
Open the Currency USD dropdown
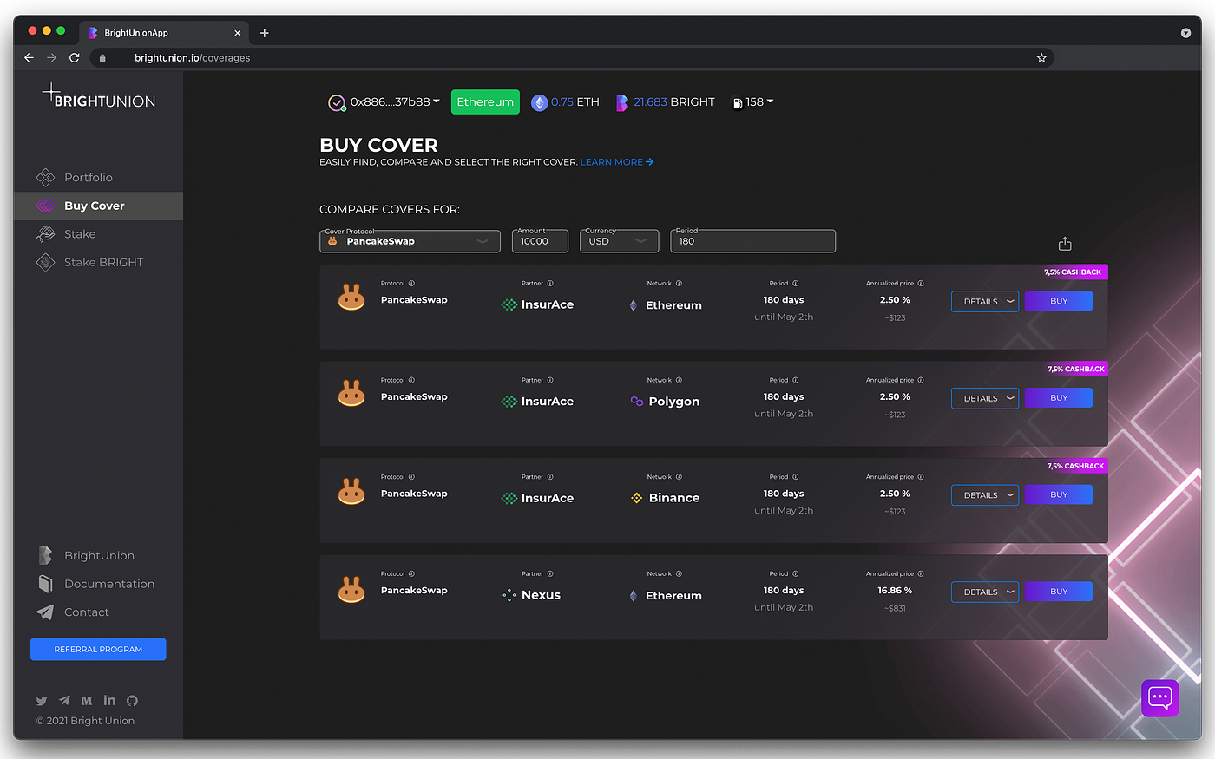point(619,241)
